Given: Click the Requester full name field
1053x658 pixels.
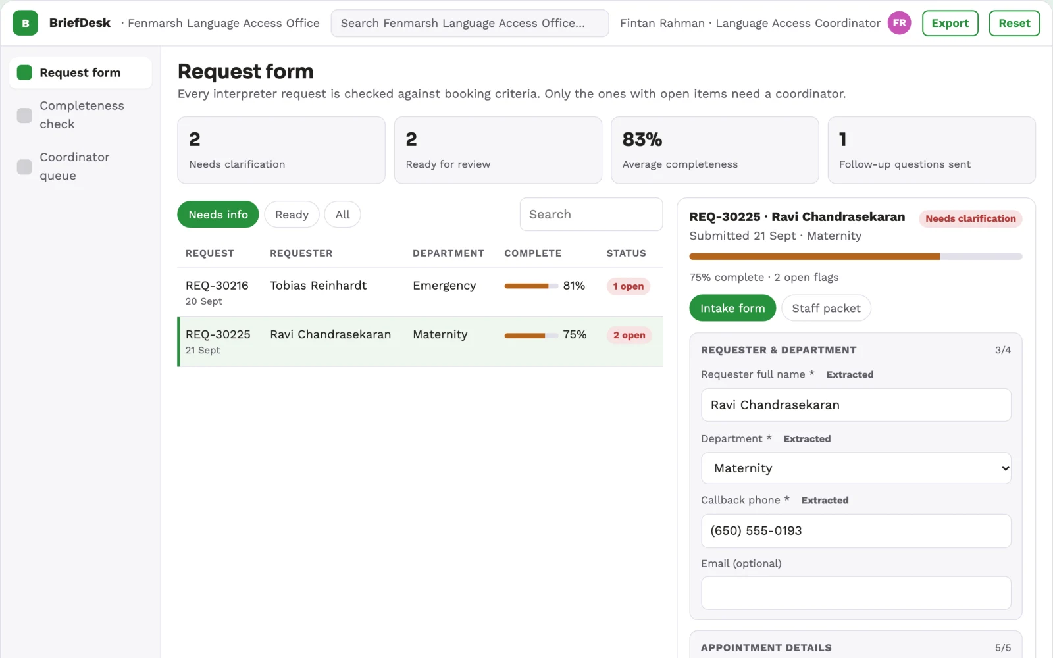Looking at the screenshot, I should pos(856,405).
